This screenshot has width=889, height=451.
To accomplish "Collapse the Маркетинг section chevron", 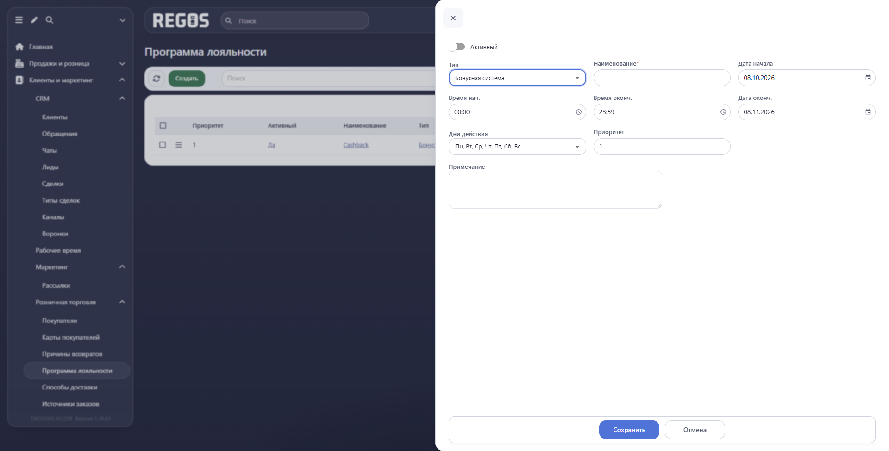I will pyautogui.click(x=122, y=267).
